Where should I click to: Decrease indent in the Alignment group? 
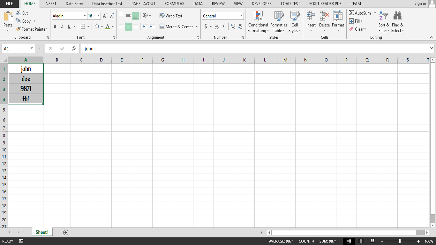(145, 26)
